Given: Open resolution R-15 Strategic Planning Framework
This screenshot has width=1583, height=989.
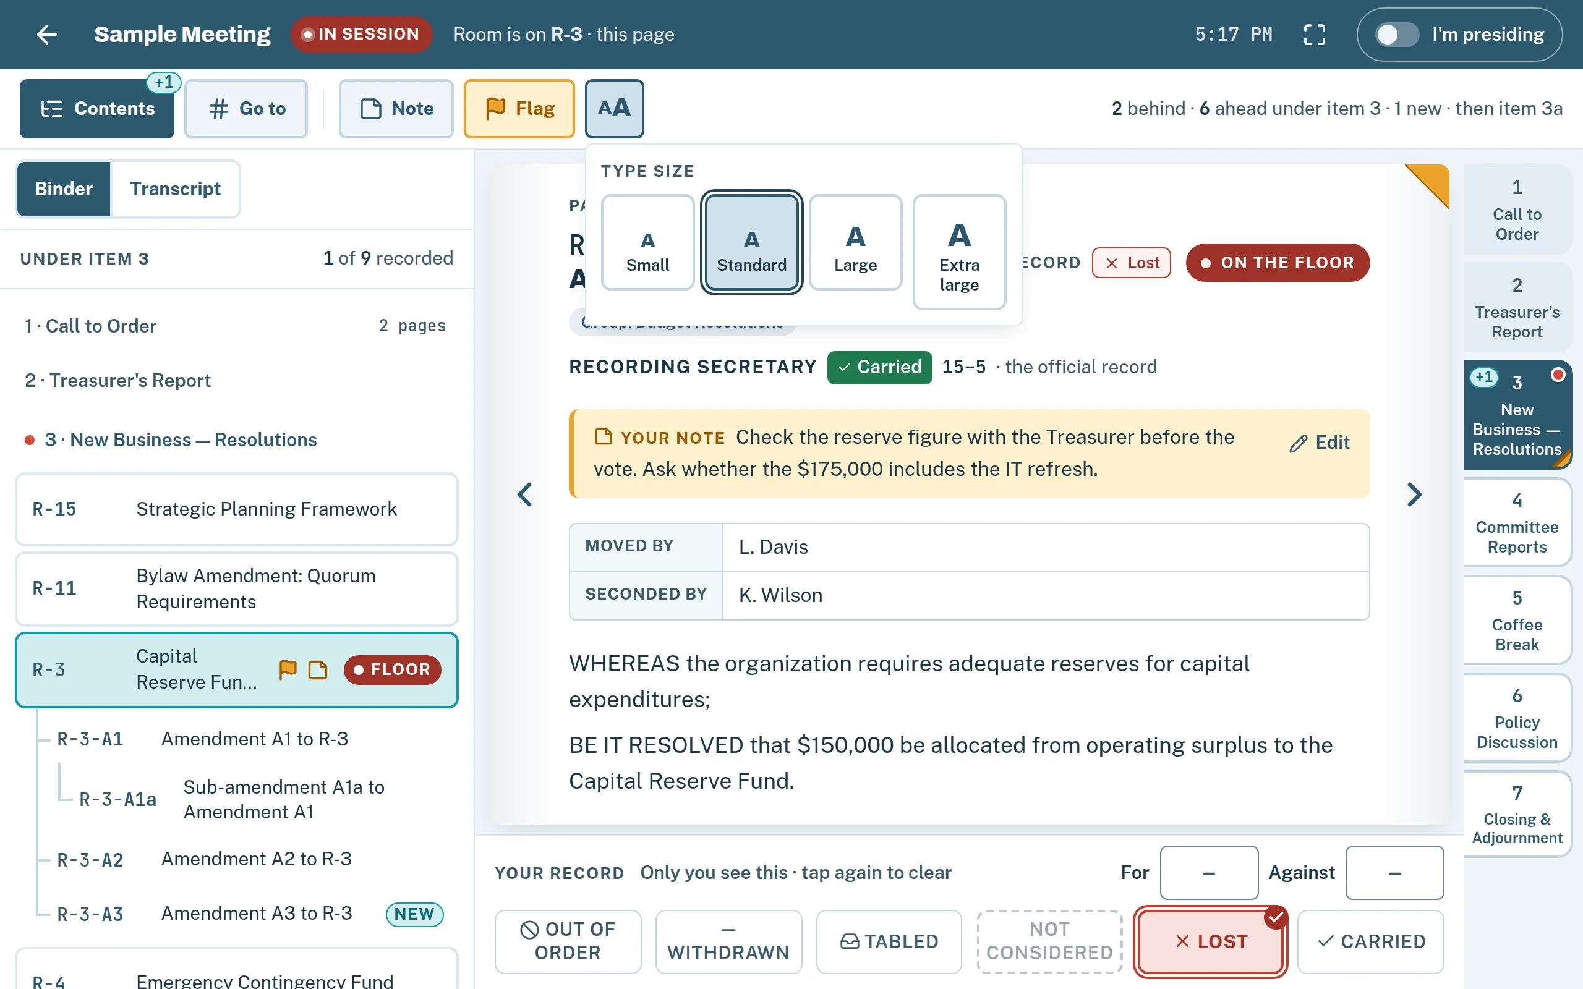Looking at the screenshot, I should click(x=237, y=509).
